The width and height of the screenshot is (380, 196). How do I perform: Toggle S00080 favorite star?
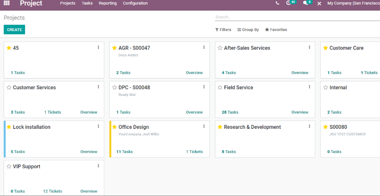pyautogui.click(x=326, y=127)
